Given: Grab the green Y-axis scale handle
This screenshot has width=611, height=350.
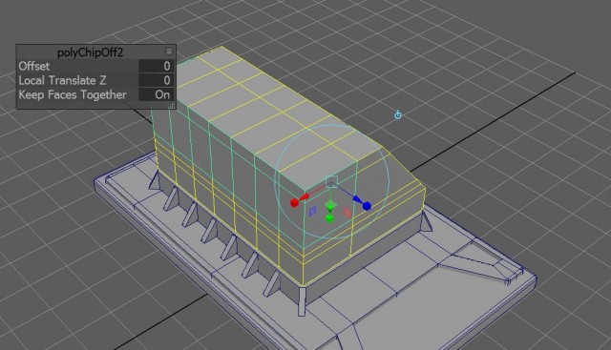Looking at the screenshot, I should pos(329,218).
